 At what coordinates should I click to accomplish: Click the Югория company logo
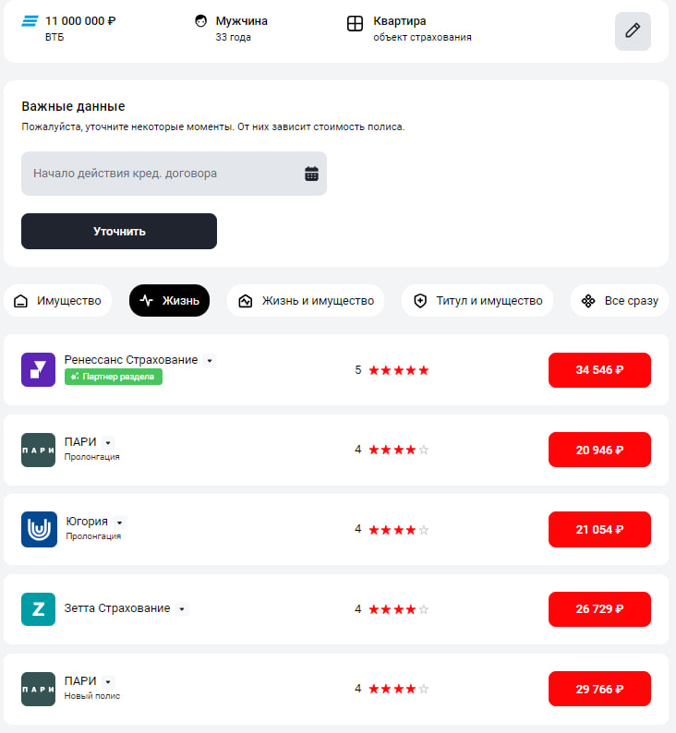39,529
